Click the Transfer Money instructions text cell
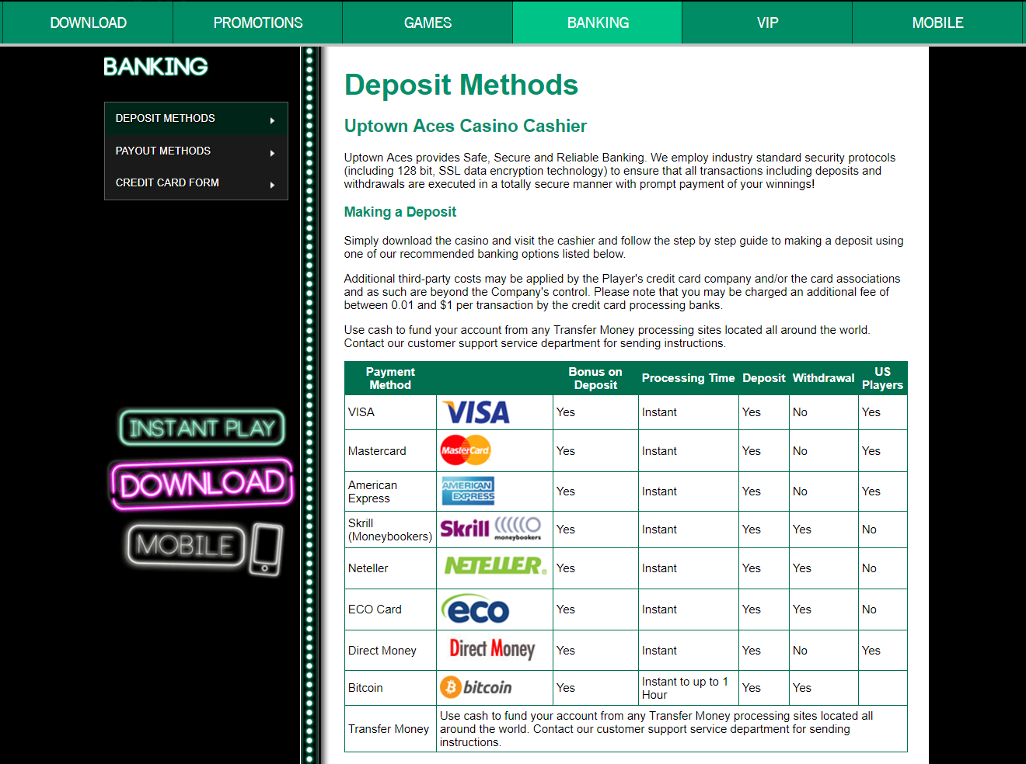 tap(672, 729)
